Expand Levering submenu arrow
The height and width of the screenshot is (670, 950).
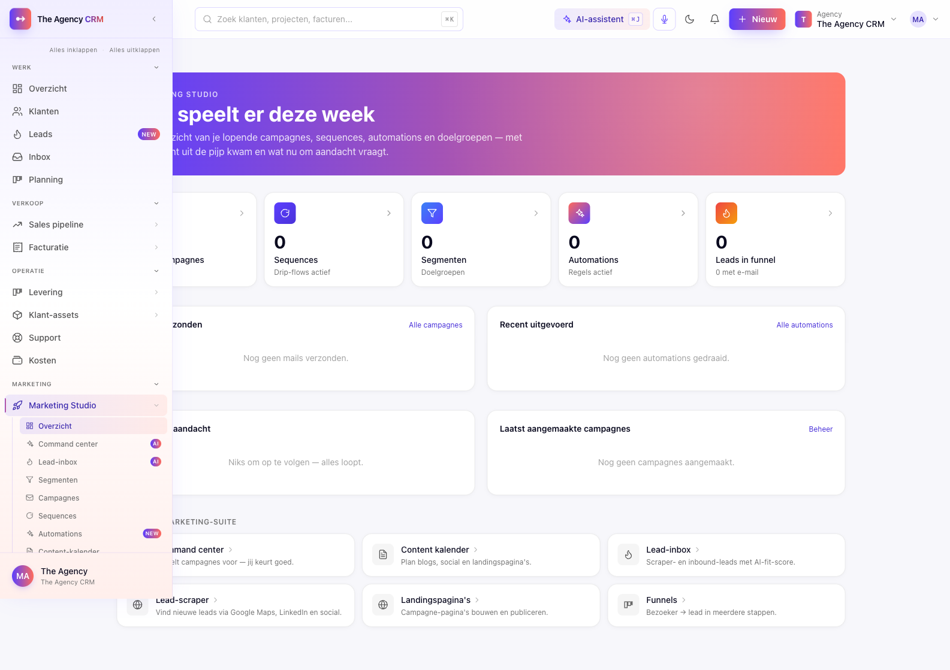coord(156,292)
